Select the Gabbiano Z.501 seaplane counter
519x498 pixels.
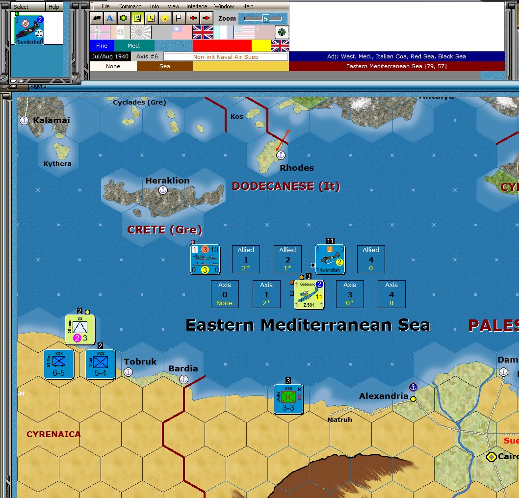[309, 294]
